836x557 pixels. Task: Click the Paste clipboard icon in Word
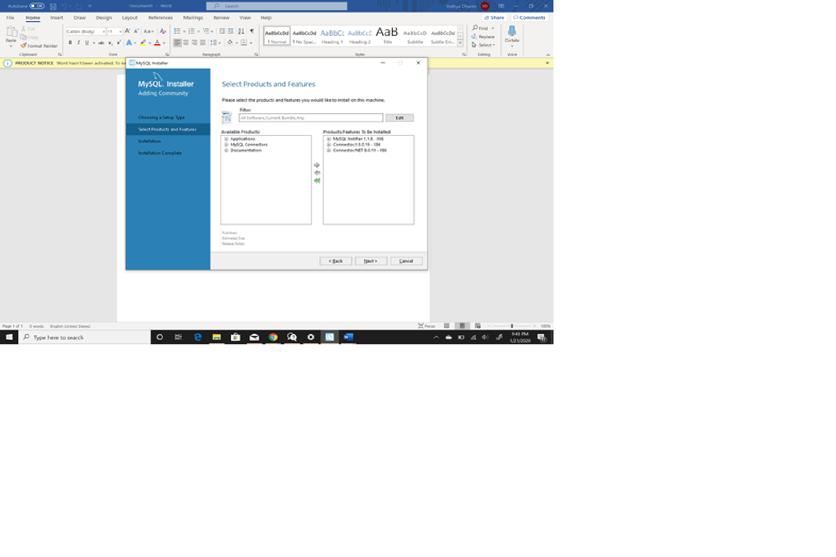11,33
